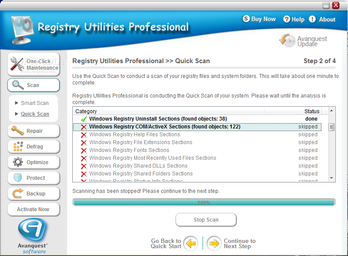The image size is (348, 256).
Task: Select Windows Registry Shared Folders Sections text
Action: (141, 173)
